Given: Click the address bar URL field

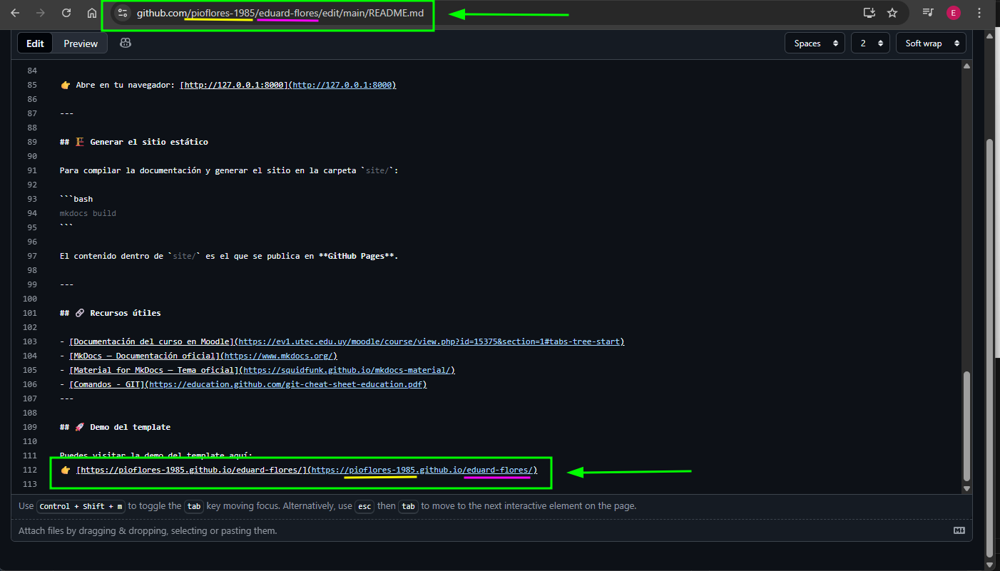Looking at the screenshot, I should pos(285,13).
